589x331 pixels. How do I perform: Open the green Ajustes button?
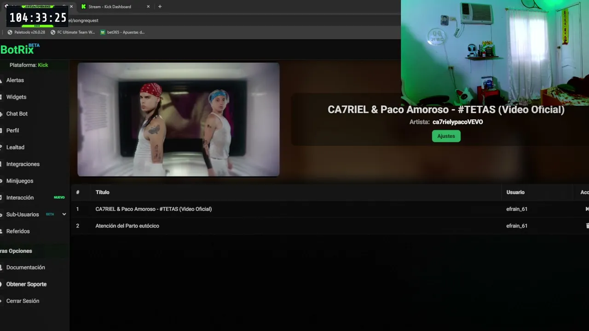click(x=446, y=136)
